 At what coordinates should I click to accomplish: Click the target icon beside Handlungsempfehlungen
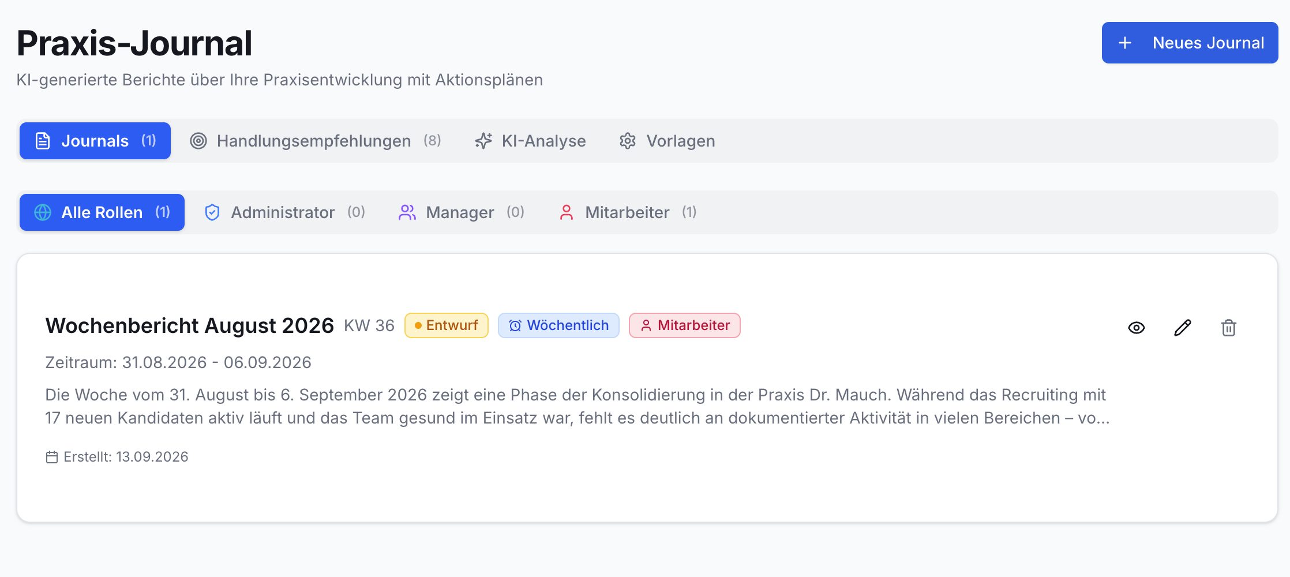coord(198,141)
